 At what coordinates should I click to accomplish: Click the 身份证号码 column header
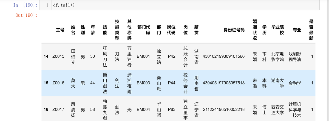(234, 30)
